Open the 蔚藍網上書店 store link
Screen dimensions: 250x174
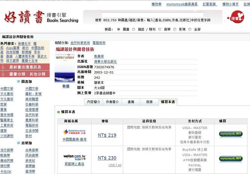point(75,164)
